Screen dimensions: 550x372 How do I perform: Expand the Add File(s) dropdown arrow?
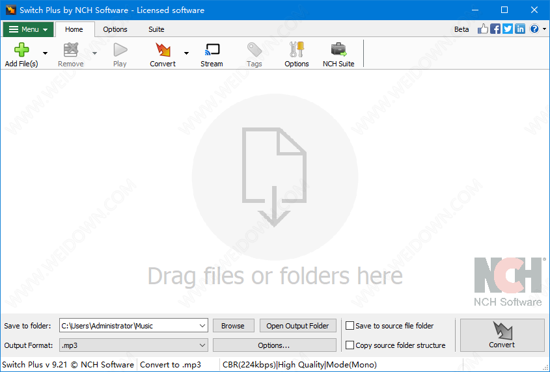46,53
